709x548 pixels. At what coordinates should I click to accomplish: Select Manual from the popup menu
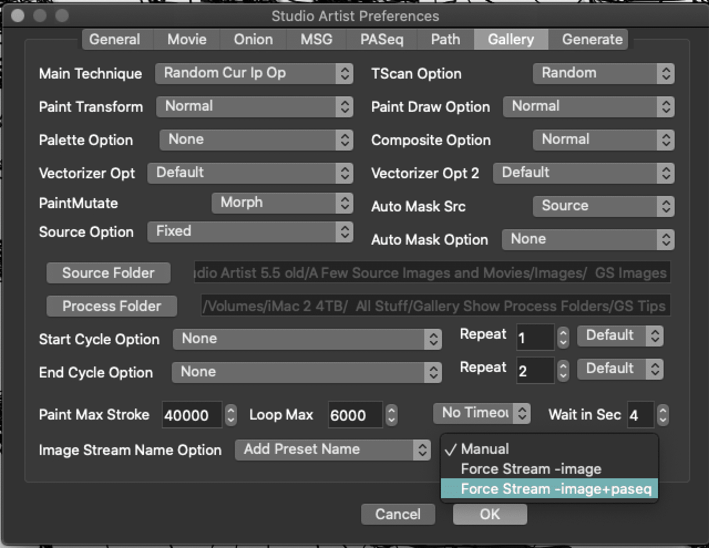point(549,449)
